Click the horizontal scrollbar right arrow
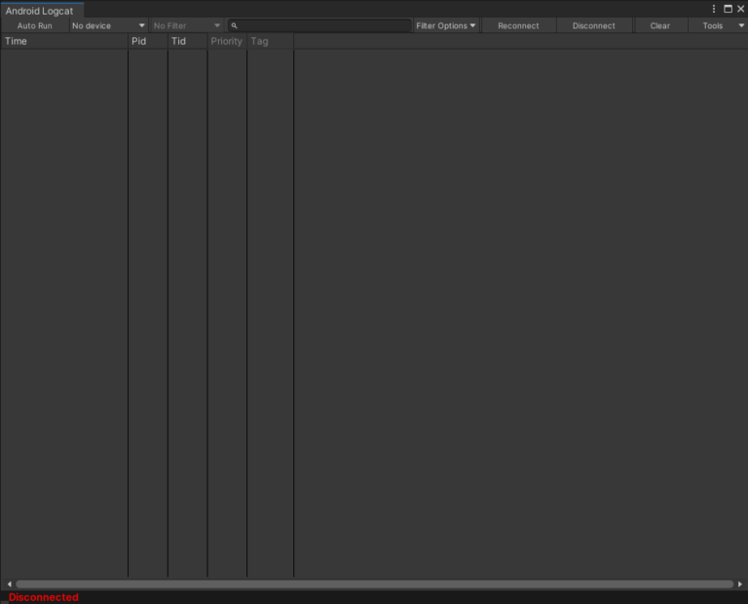 740,585
